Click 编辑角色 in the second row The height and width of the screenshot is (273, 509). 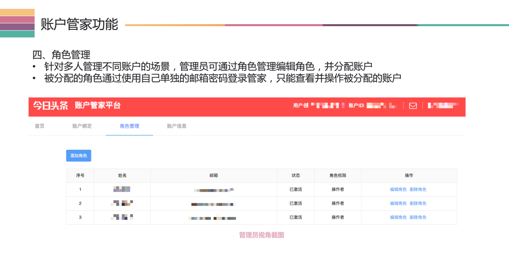coord(398,203)
